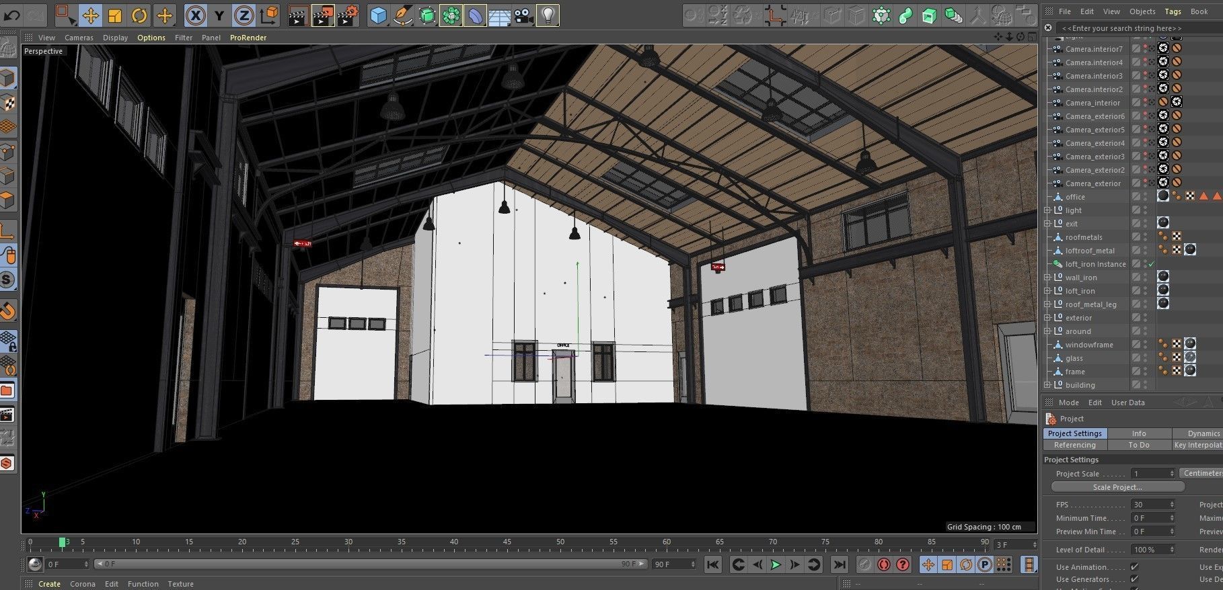Toggle visibility dots for office object
This screenshot has width=1223, height=590.
click(1146, 197)
